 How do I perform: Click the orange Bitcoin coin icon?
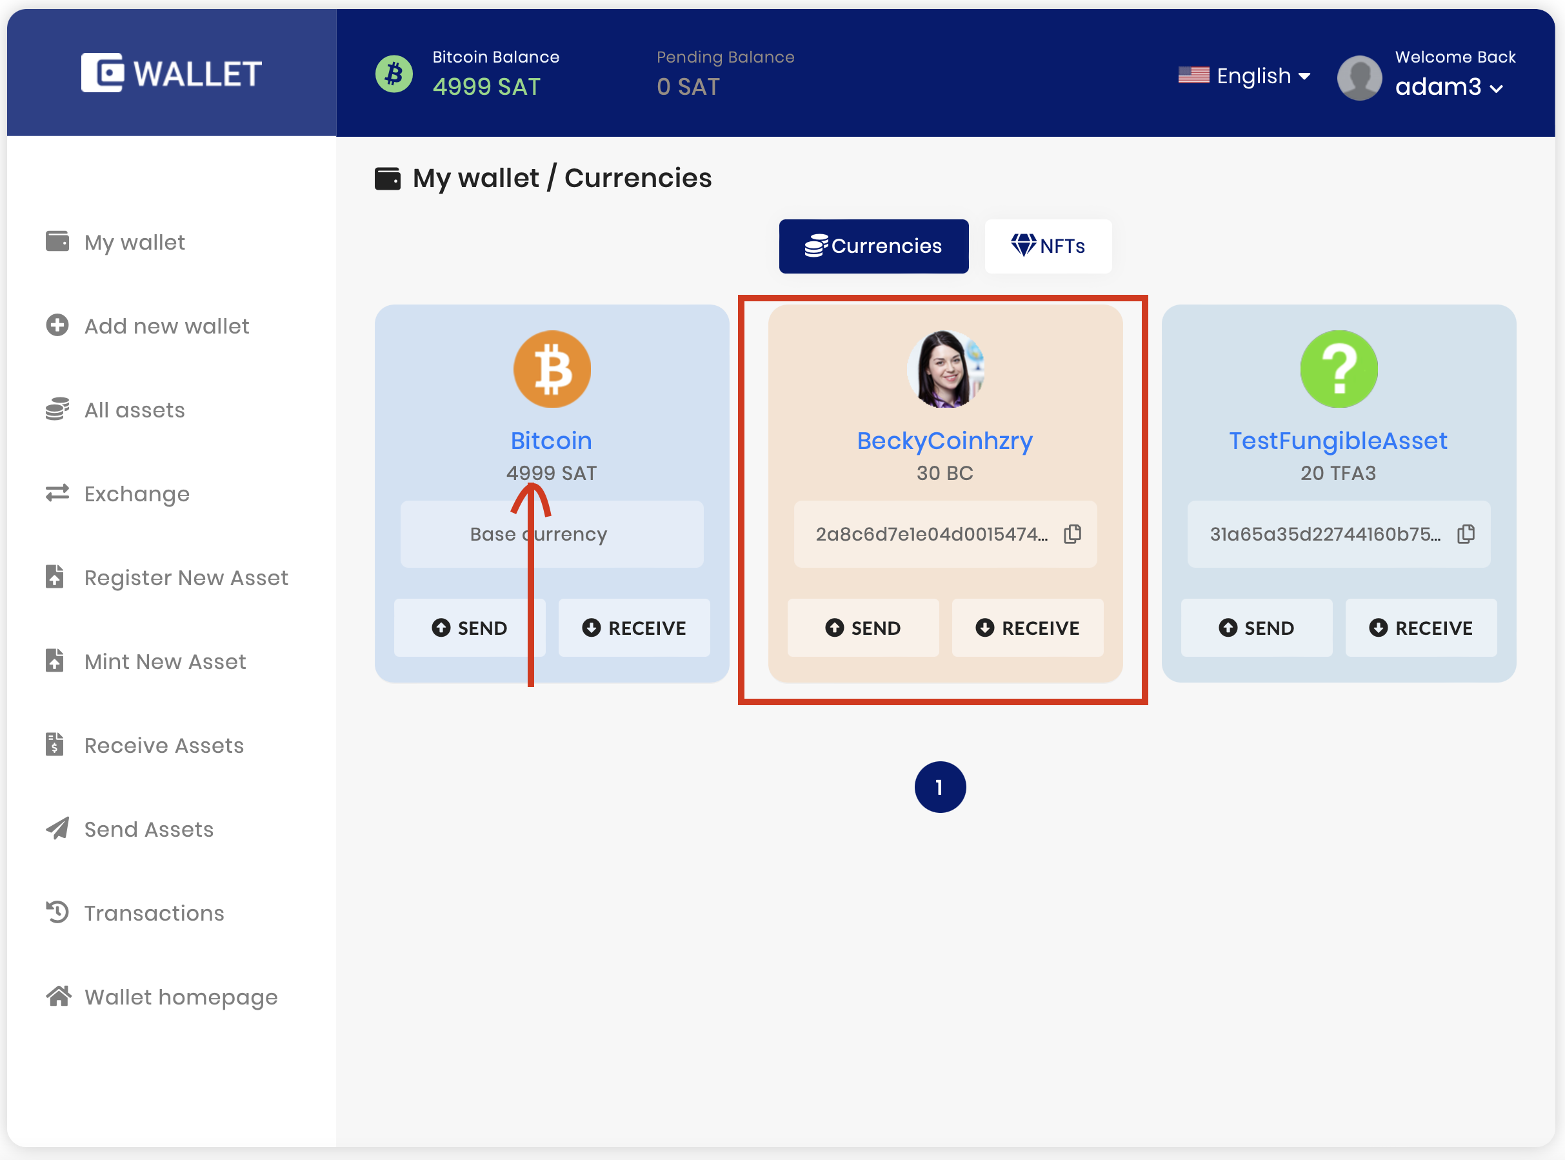click(552, 369)
